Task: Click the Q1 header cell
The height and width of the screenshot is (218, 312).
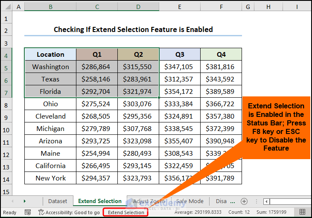Action: click(97, 54)
